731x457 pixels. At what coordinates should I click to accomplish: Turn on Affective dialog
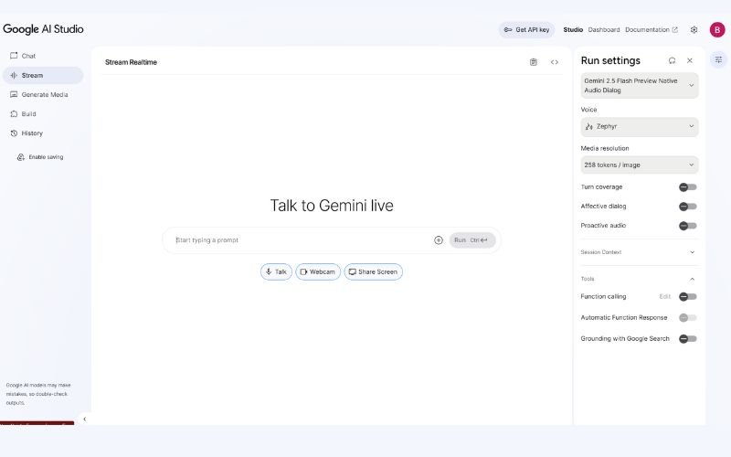click(688, 207)
